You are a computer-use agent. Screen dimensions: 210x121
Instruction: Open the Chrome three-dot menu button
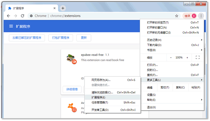[201, 16]
